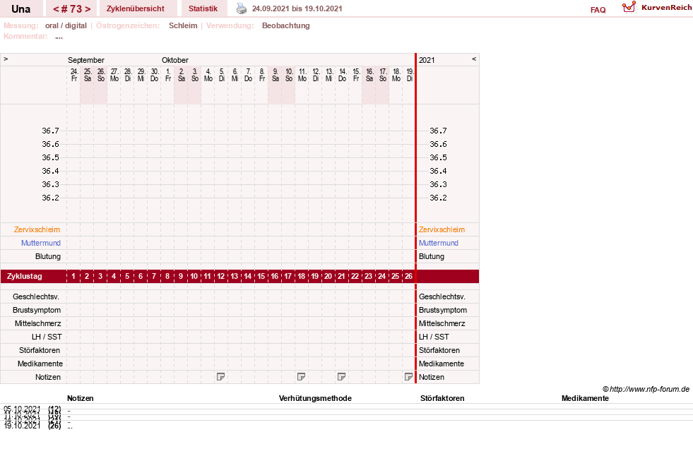The height and width of the screenshot is (468, 693).
Task: Click the 2021 year label
Action: (x=427, y=60)
